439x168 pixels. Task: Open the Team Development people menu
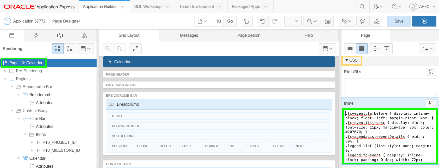[346, 21]
